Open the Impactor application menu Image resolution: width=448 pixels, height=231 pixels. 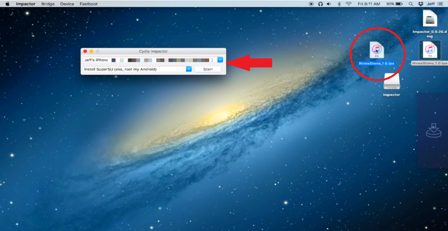coord(26,4)
